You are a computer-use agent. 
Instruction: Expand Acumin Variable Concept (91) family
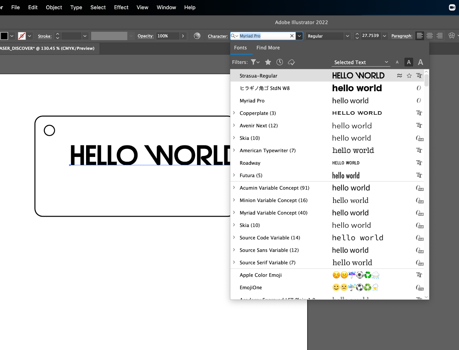click(234, 188)
